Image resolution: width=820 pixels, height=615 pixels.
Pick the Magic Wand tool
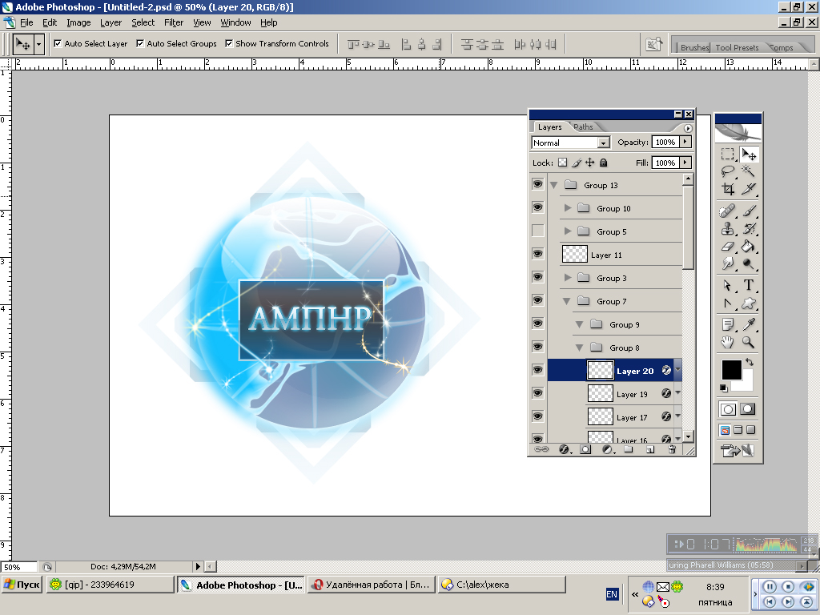click(x=749, y=171)
